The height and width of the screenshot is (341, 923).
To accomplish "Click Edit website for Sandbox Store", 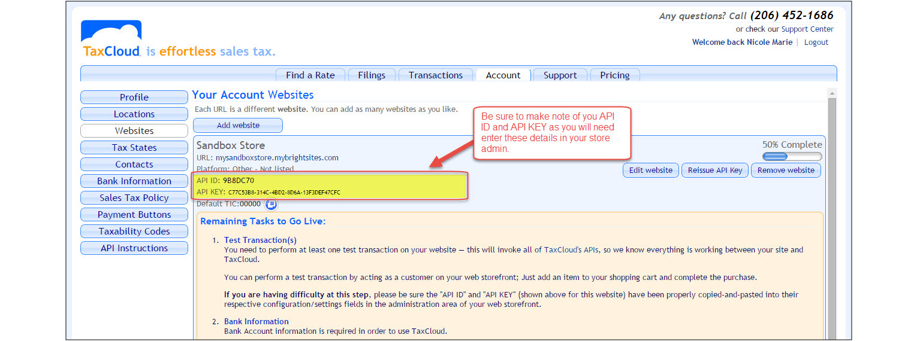I will 651,170.
